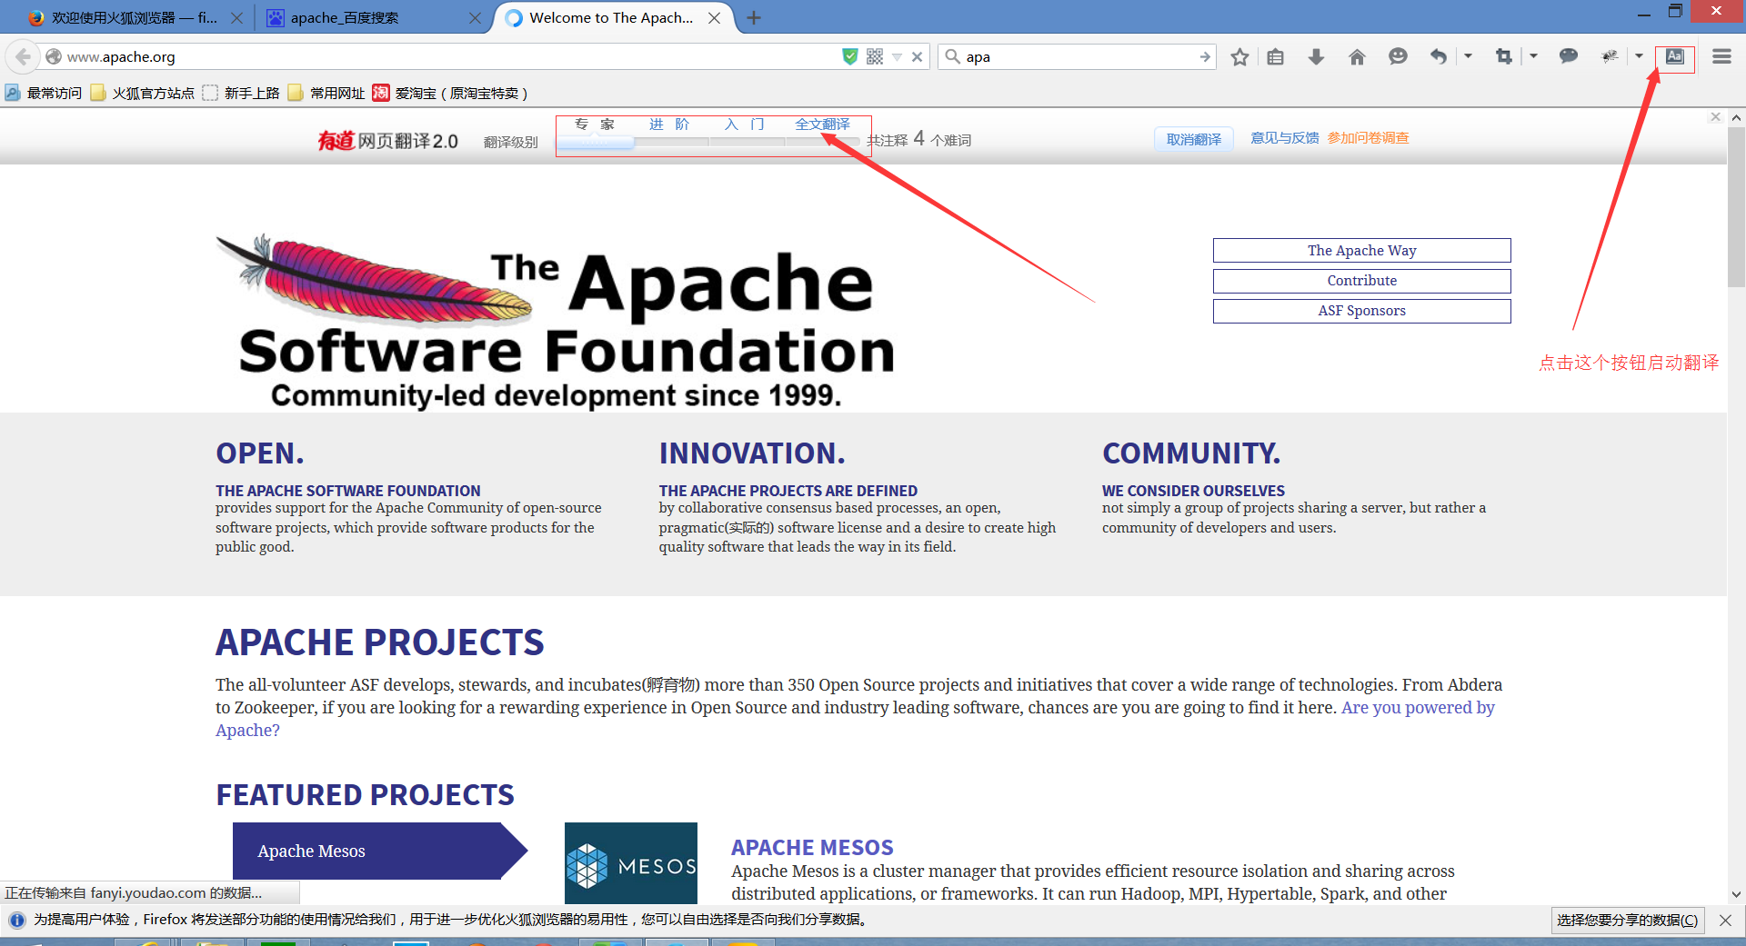Open the QR code icon in address bar
Screen dimensions: 1746x946
point(875,56)
